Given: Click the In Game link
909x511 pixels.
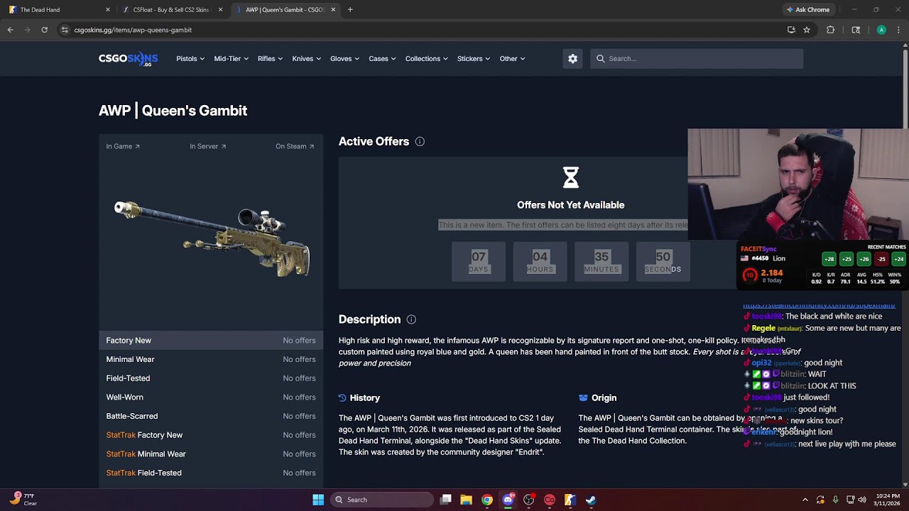Looking at the screenshot, I should click(x=123, y=146).
